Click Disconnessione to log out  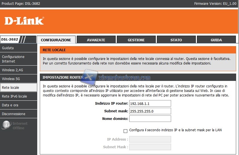pyautogui.click(x=18, y=114)
